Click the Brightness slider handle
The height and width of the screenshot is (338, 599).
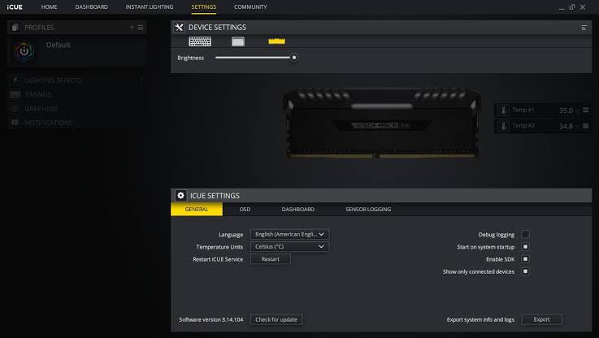tap(293, 58)
